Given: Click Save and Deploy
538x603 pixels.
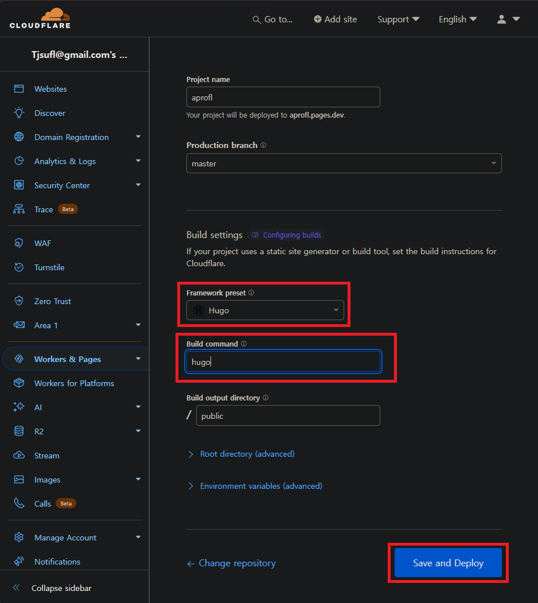Looking at the screenshot, I should (447, 563).
